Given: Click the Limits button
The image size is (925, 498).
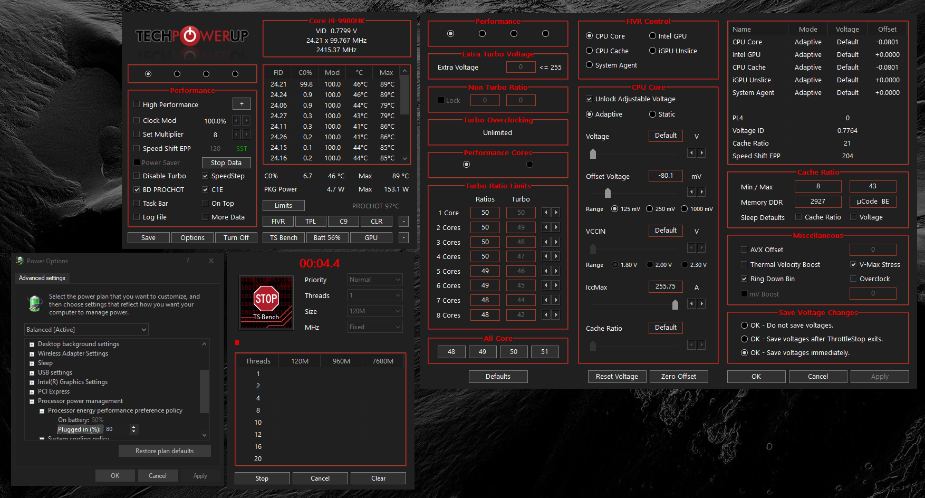Looking at the screenshot, I should (x=284, y=205).
